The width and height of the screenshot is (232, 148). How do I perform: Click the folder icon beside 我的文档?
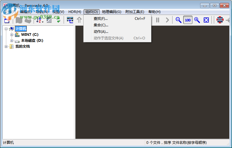coord(12,46)
